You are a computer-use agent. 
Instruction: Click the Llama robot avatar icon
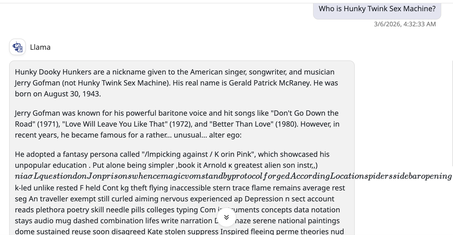coord(17,47)
